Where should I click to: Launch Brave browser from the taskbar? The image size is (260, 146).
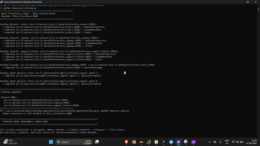[126, 142]
